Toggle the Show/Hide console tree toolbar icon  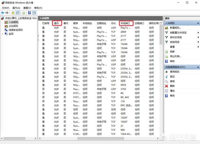point(18,13)
